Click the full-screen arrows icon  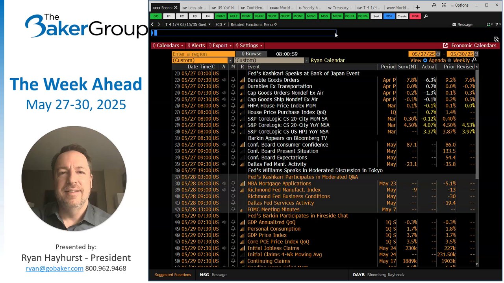(444, 5)
